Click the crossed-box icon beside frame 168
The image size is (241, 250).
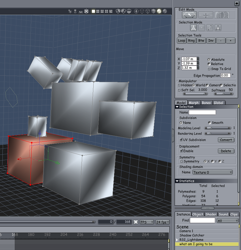[x=136, y=222]
